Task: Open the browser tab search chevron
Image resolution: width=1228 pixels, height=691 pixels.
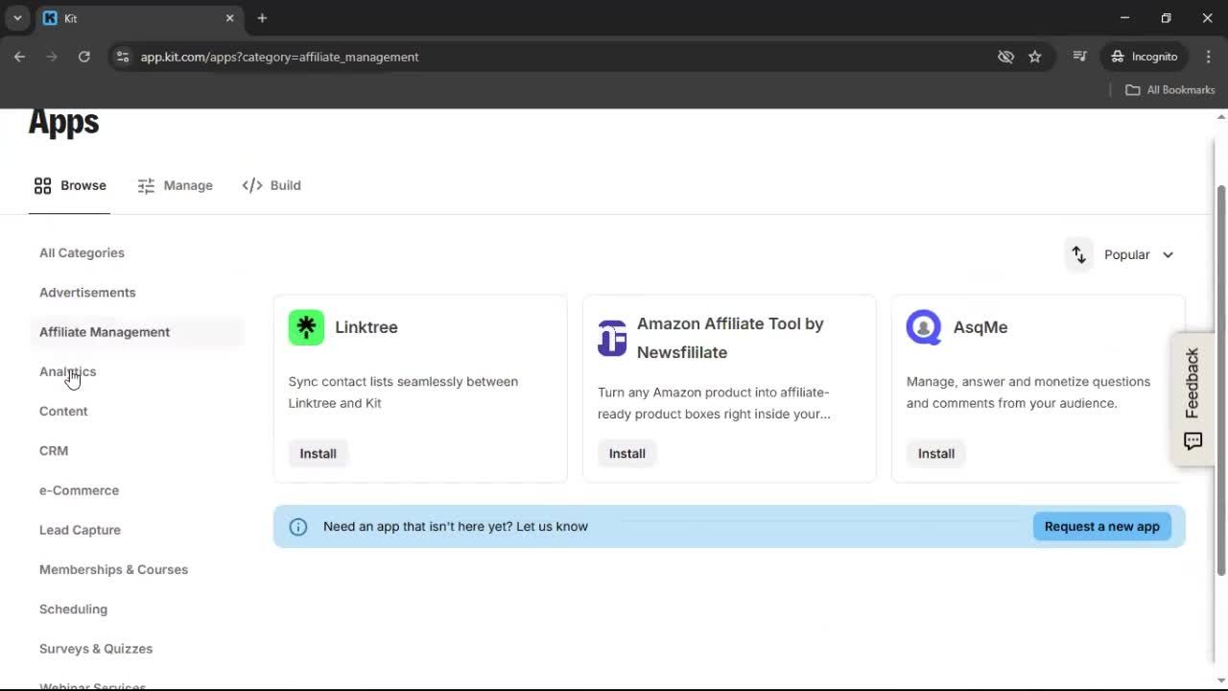Action: [16, 17]
